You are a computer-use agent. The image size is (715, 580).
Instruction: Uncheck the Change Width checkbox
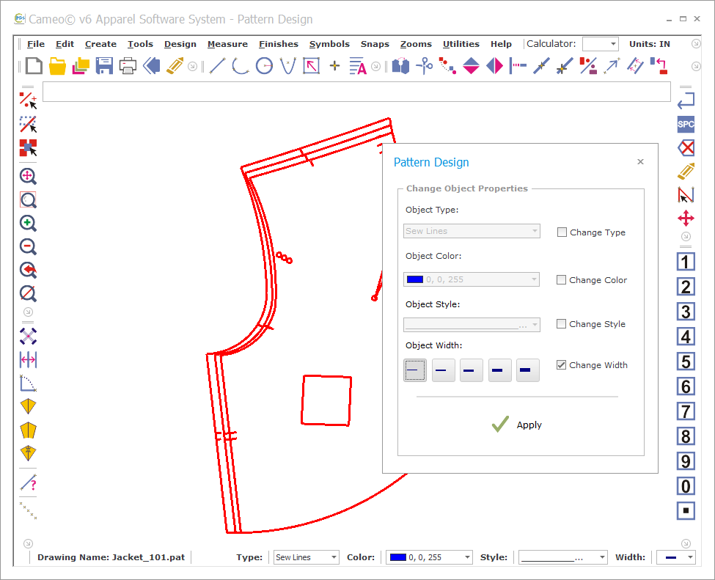[x=561, y=364]
